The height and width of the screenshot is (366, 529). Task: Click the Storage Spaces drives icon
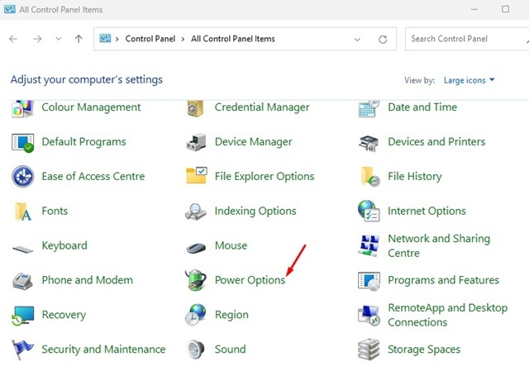(x=369, y=349)
